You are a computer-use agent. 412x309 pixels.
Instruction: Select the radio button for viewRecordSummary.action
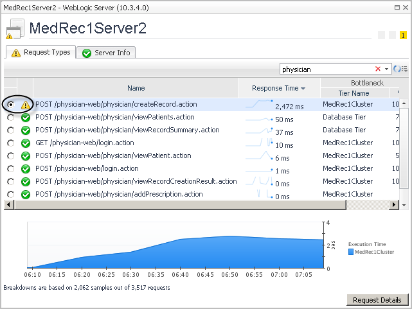click(11, 130)
